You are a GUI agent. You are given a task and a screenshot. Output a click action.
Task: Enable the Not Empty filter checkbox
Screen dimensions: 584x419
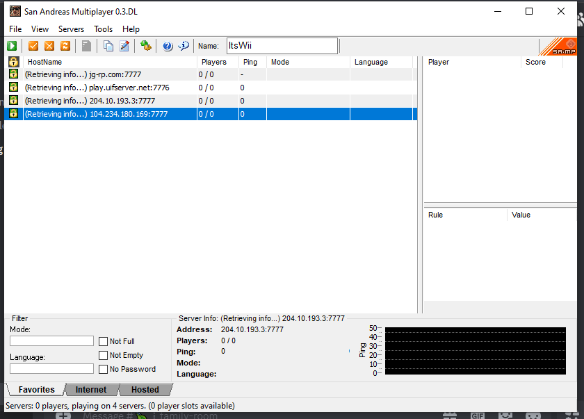tap(103, 355)
